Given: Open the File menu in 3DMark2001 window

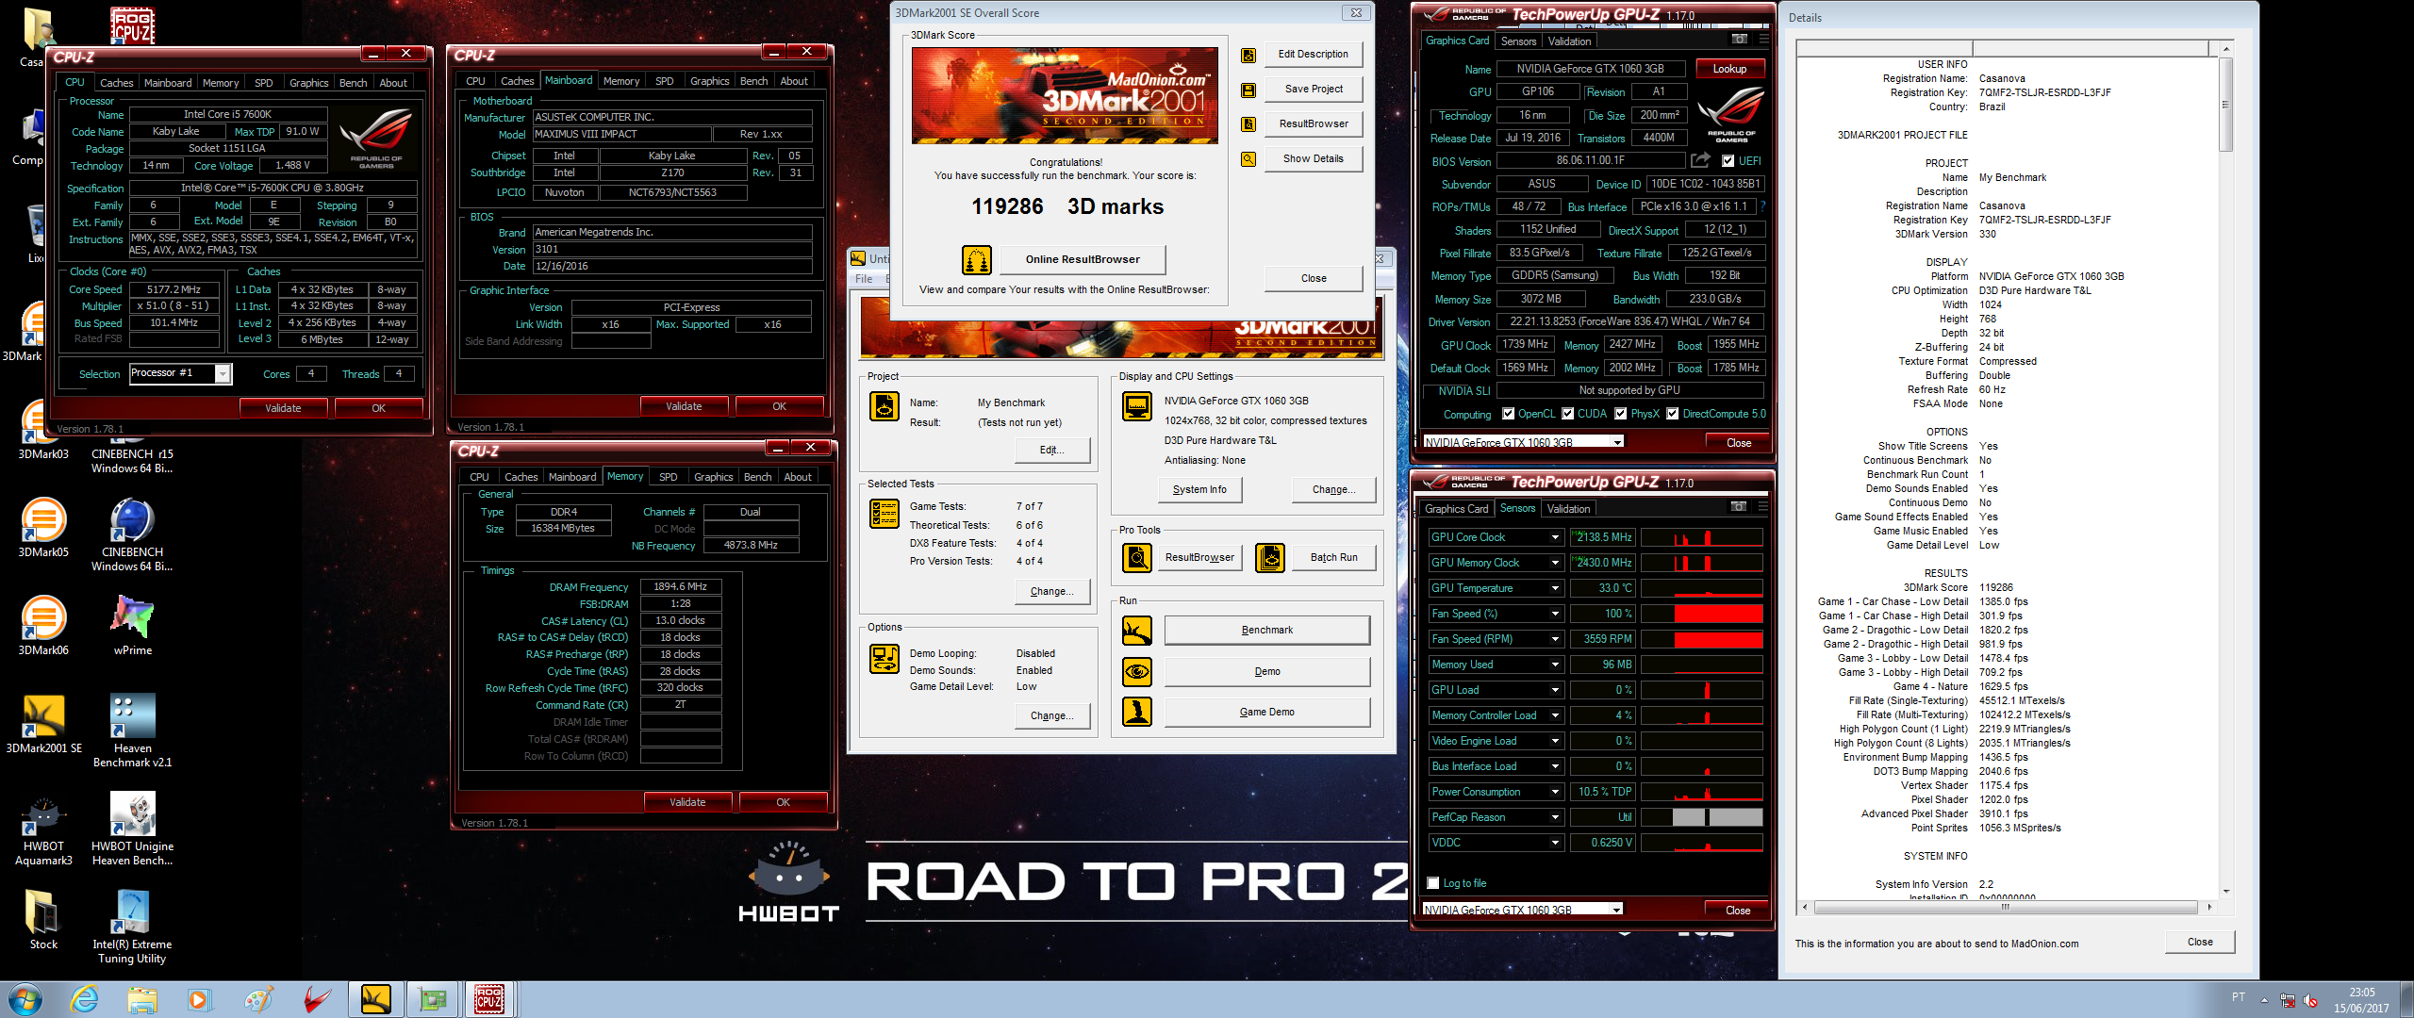Looking at the screenshot, I should tap(864, 279).
